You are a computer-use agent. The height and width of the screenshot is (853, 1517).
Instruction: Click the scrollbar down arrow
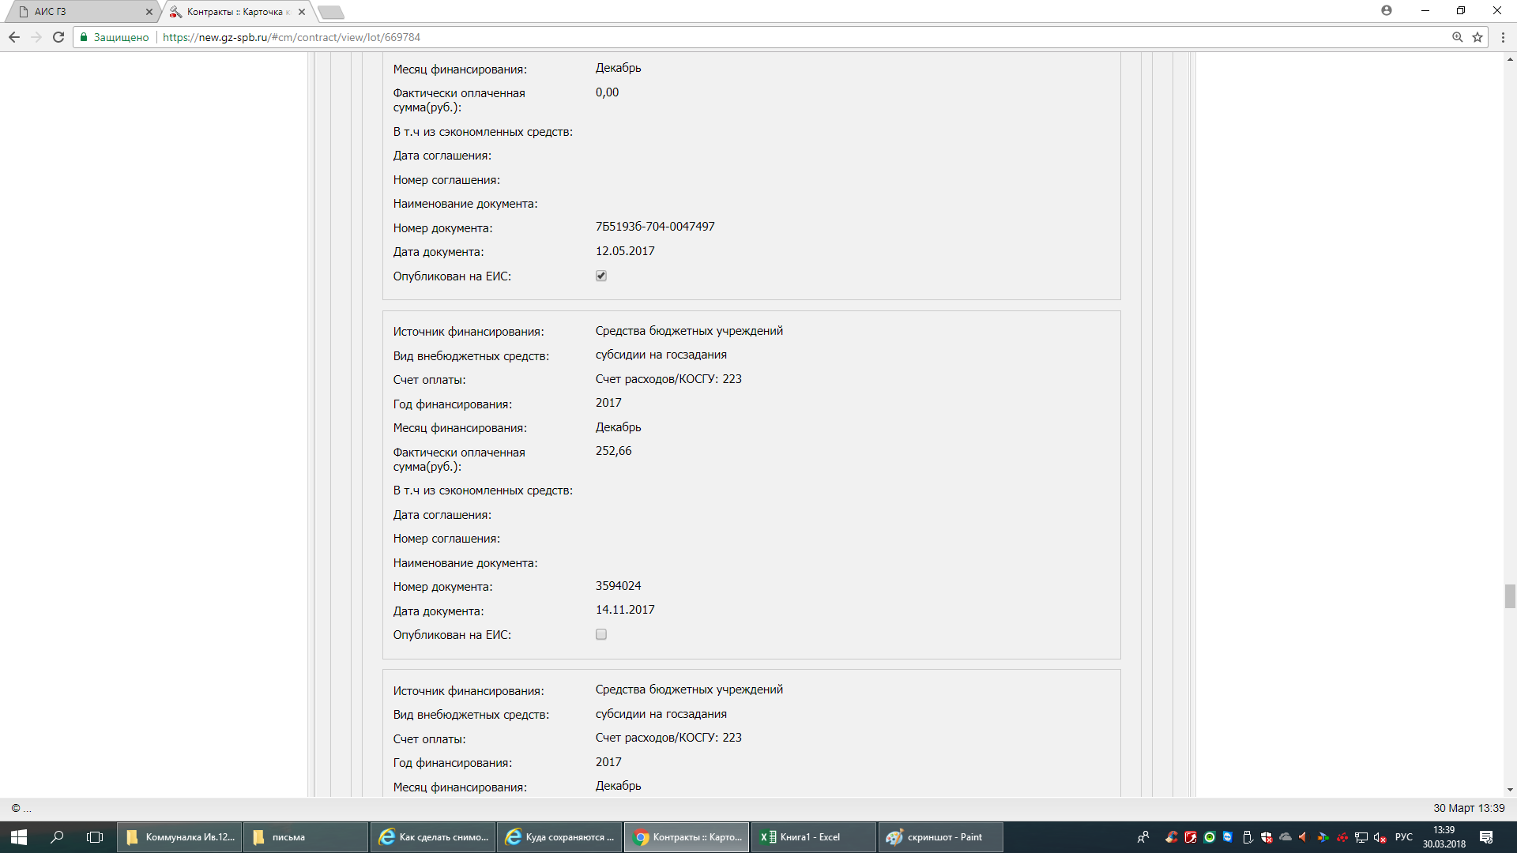point(1510,789)
